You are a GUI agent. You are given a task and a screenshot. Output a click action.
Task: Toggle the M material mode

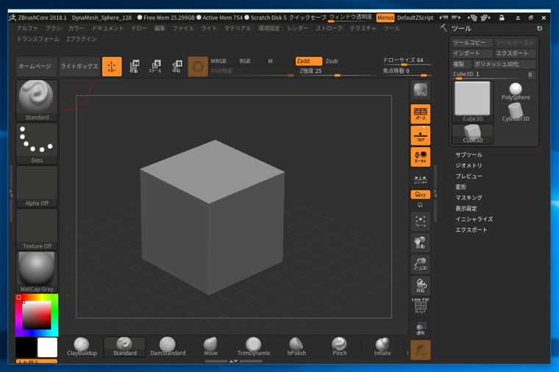click(x=279, y=61)
